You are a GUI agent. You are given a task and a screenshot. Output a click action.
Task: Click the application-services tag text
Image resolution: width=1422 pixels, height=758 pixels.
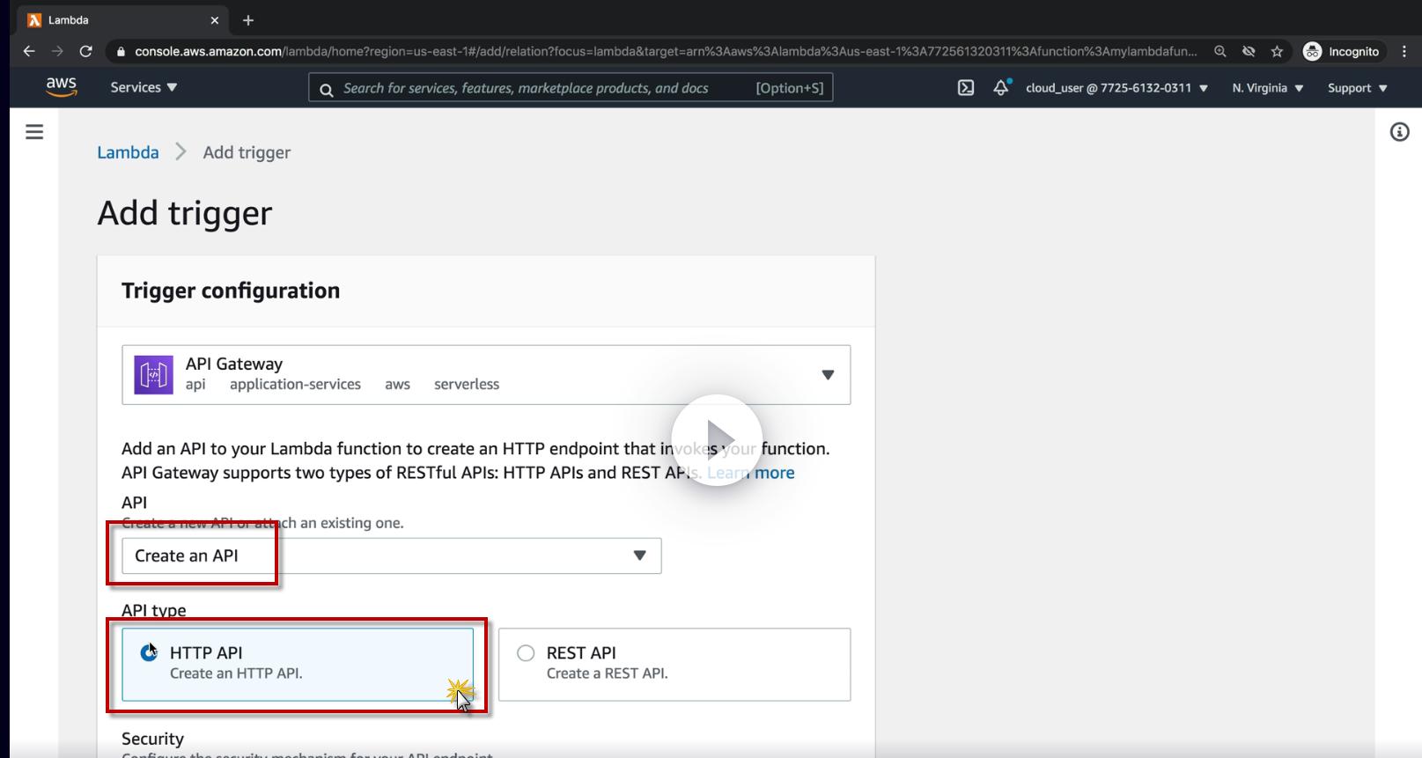[295, 385]
